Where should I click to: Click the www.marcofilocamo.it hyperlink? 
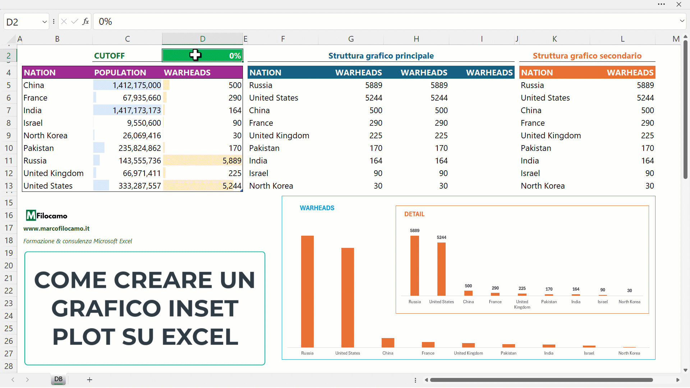tap(56, 228)
